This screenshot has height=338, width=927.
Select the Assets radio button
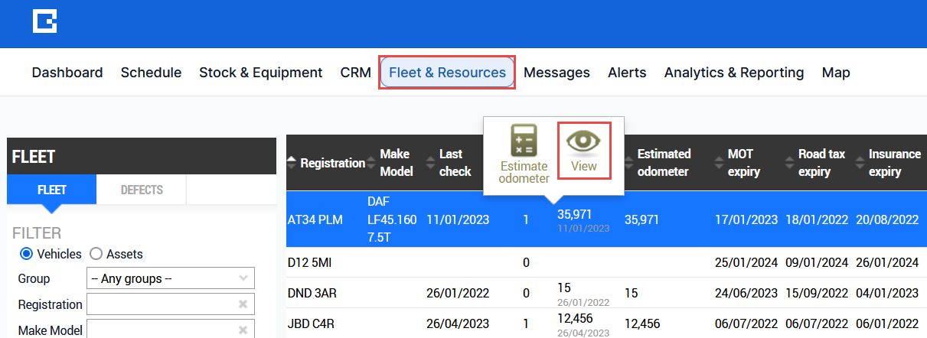pyautogui.click(x=96, y=254)
